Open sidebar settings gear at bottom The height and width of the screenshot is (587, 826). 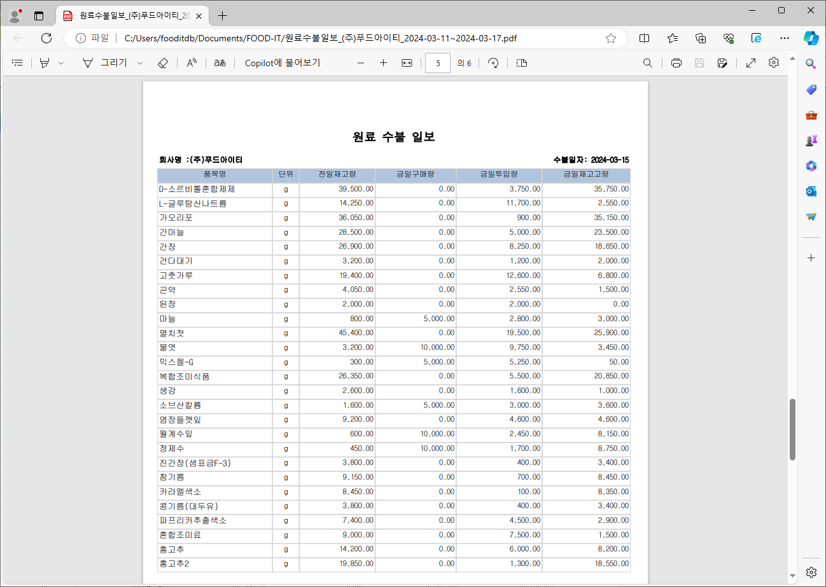coord(811,572)
